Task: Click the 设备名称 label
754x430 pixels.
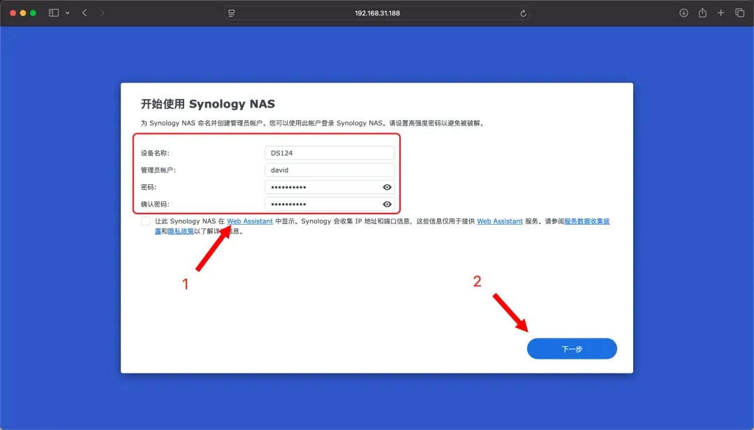Action: (x=155, y=153)
